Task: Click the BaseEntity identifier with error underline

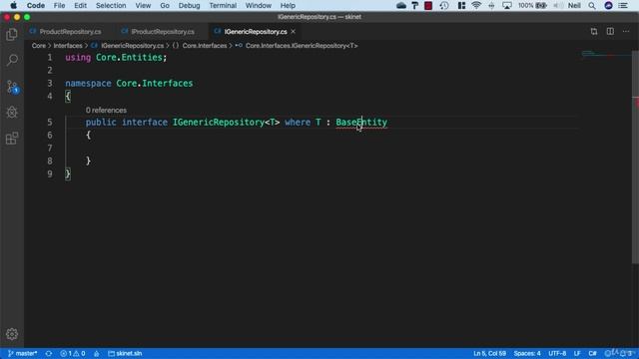Action: pos(361,122)
